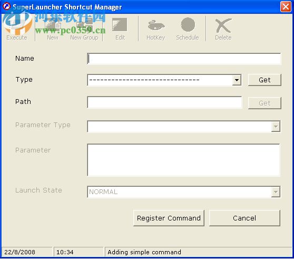Close the SuperLauncher Shortcut Manager window
Screen dimensions: 294x259
click(x=286, y=7)
